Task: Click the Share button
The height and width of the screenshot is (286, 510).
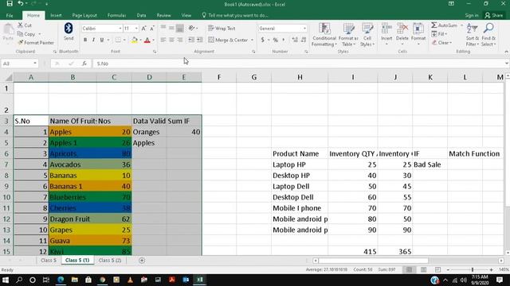Action: click(x=494, y=15)
